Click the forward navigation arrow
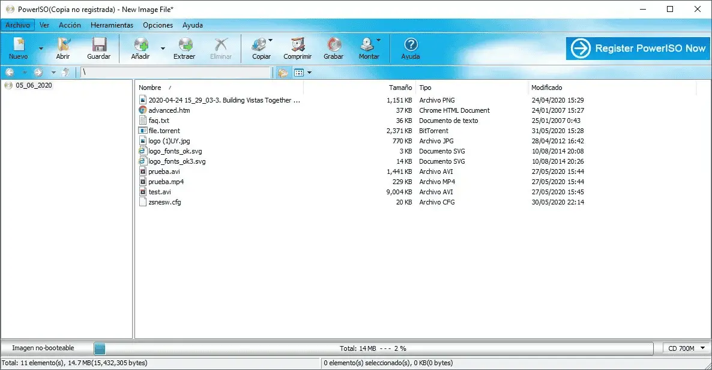The height and width of the screenshot is (370, 712). (x=38, y=72)
